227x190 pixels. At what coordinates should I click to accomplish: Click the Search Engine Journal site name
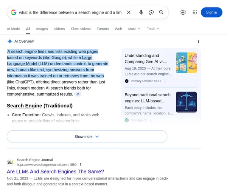tap(35, 160)
